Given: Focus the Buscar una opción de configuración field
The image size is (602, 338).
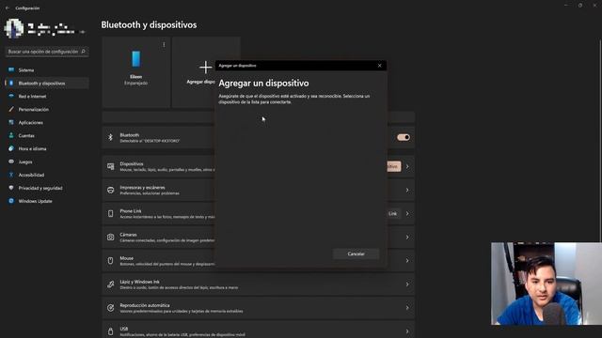Looking at the screenshot, I should coord(47,52).
